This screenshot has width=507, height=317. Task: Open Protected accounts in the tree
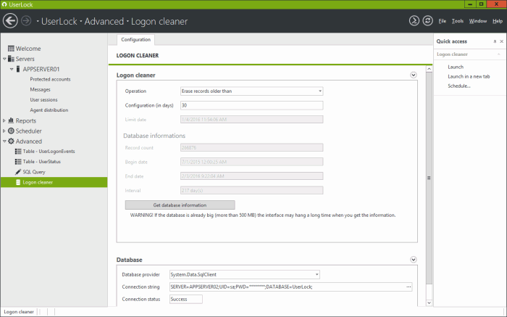click(x=50, y=79)
